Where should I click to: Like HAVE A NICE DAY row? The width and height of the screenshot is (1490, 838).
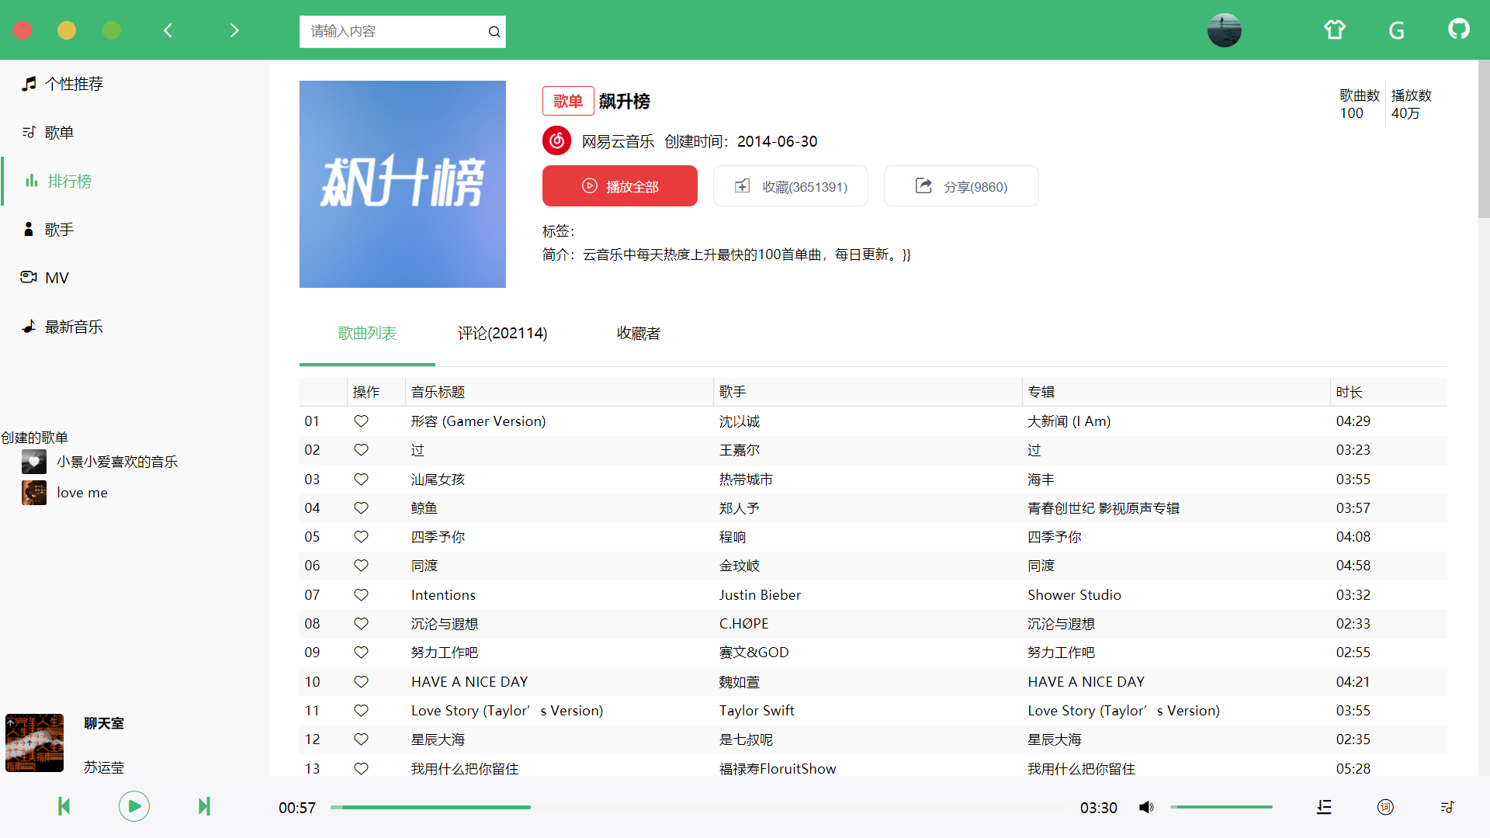coord(361,682)
